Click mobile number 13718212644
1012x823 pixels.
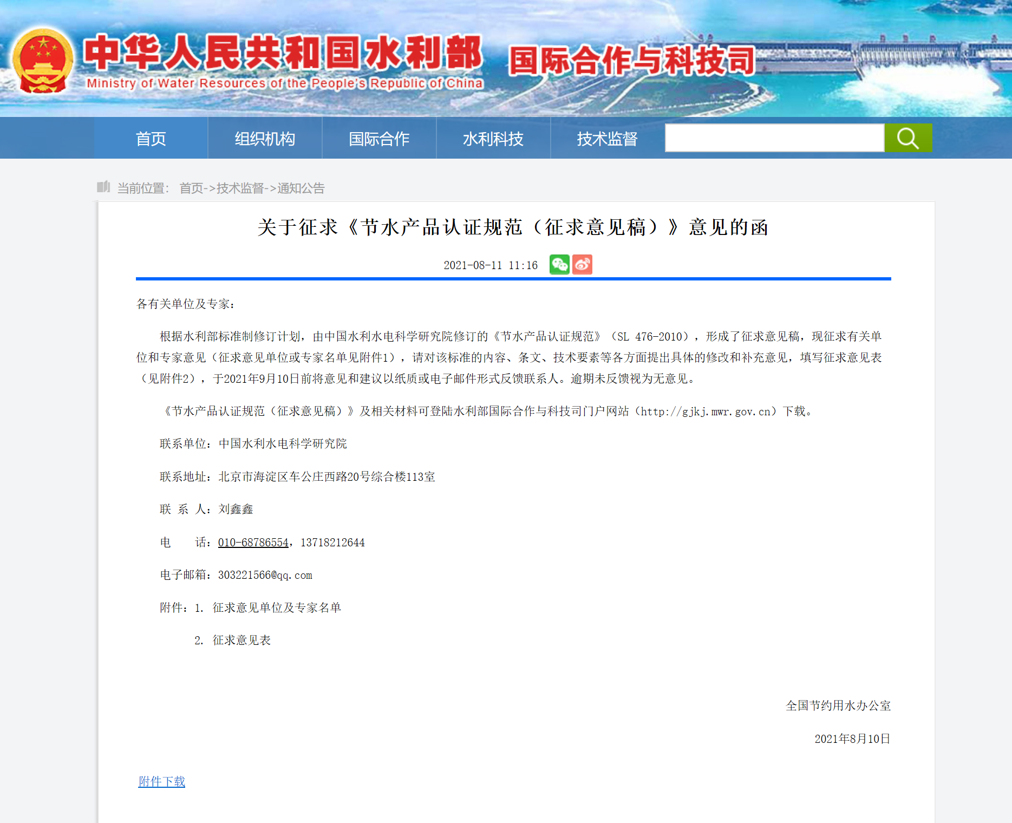[332, 542]
